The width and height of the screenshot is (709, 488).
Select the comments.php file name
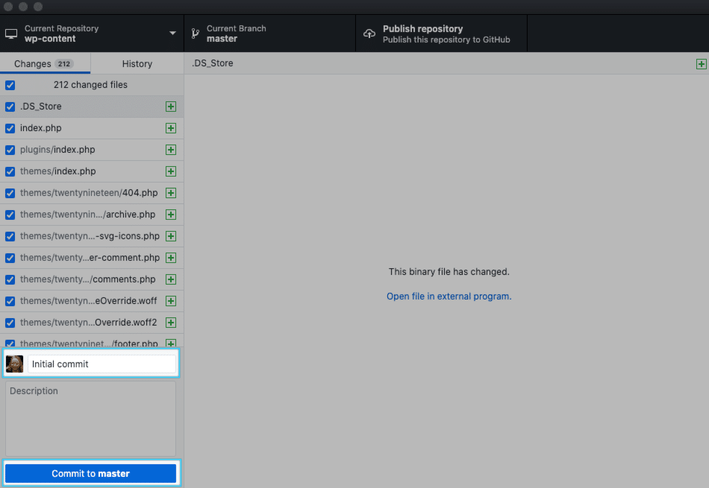(x=88, y=279)
